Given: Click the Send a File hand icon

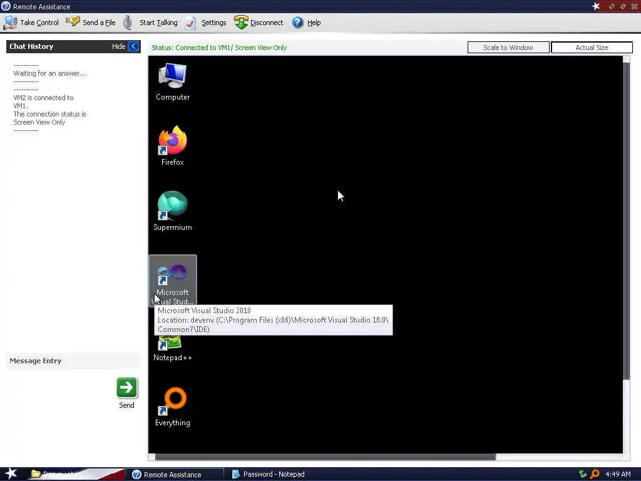Looking at the screenshot, I should point(73,21).
